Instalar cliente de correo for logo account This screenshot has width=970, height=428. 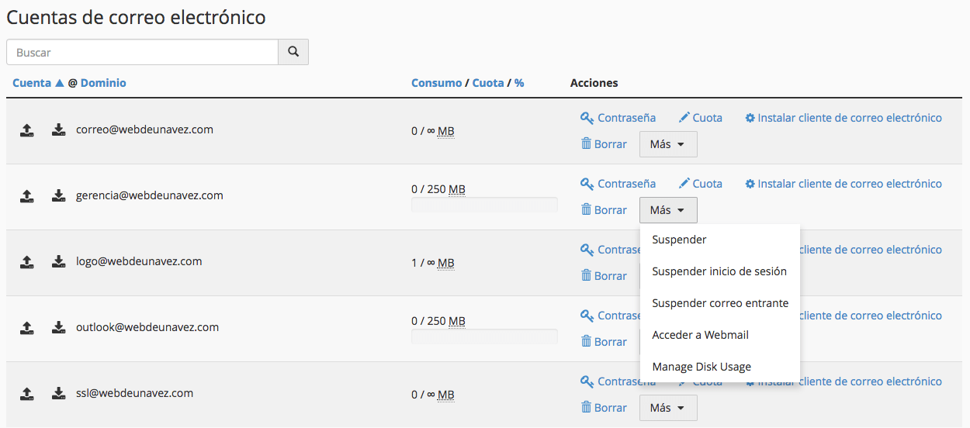(871, 250)
